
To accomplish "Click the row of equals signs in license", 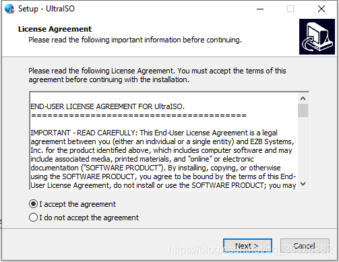I will coord(139,116).
